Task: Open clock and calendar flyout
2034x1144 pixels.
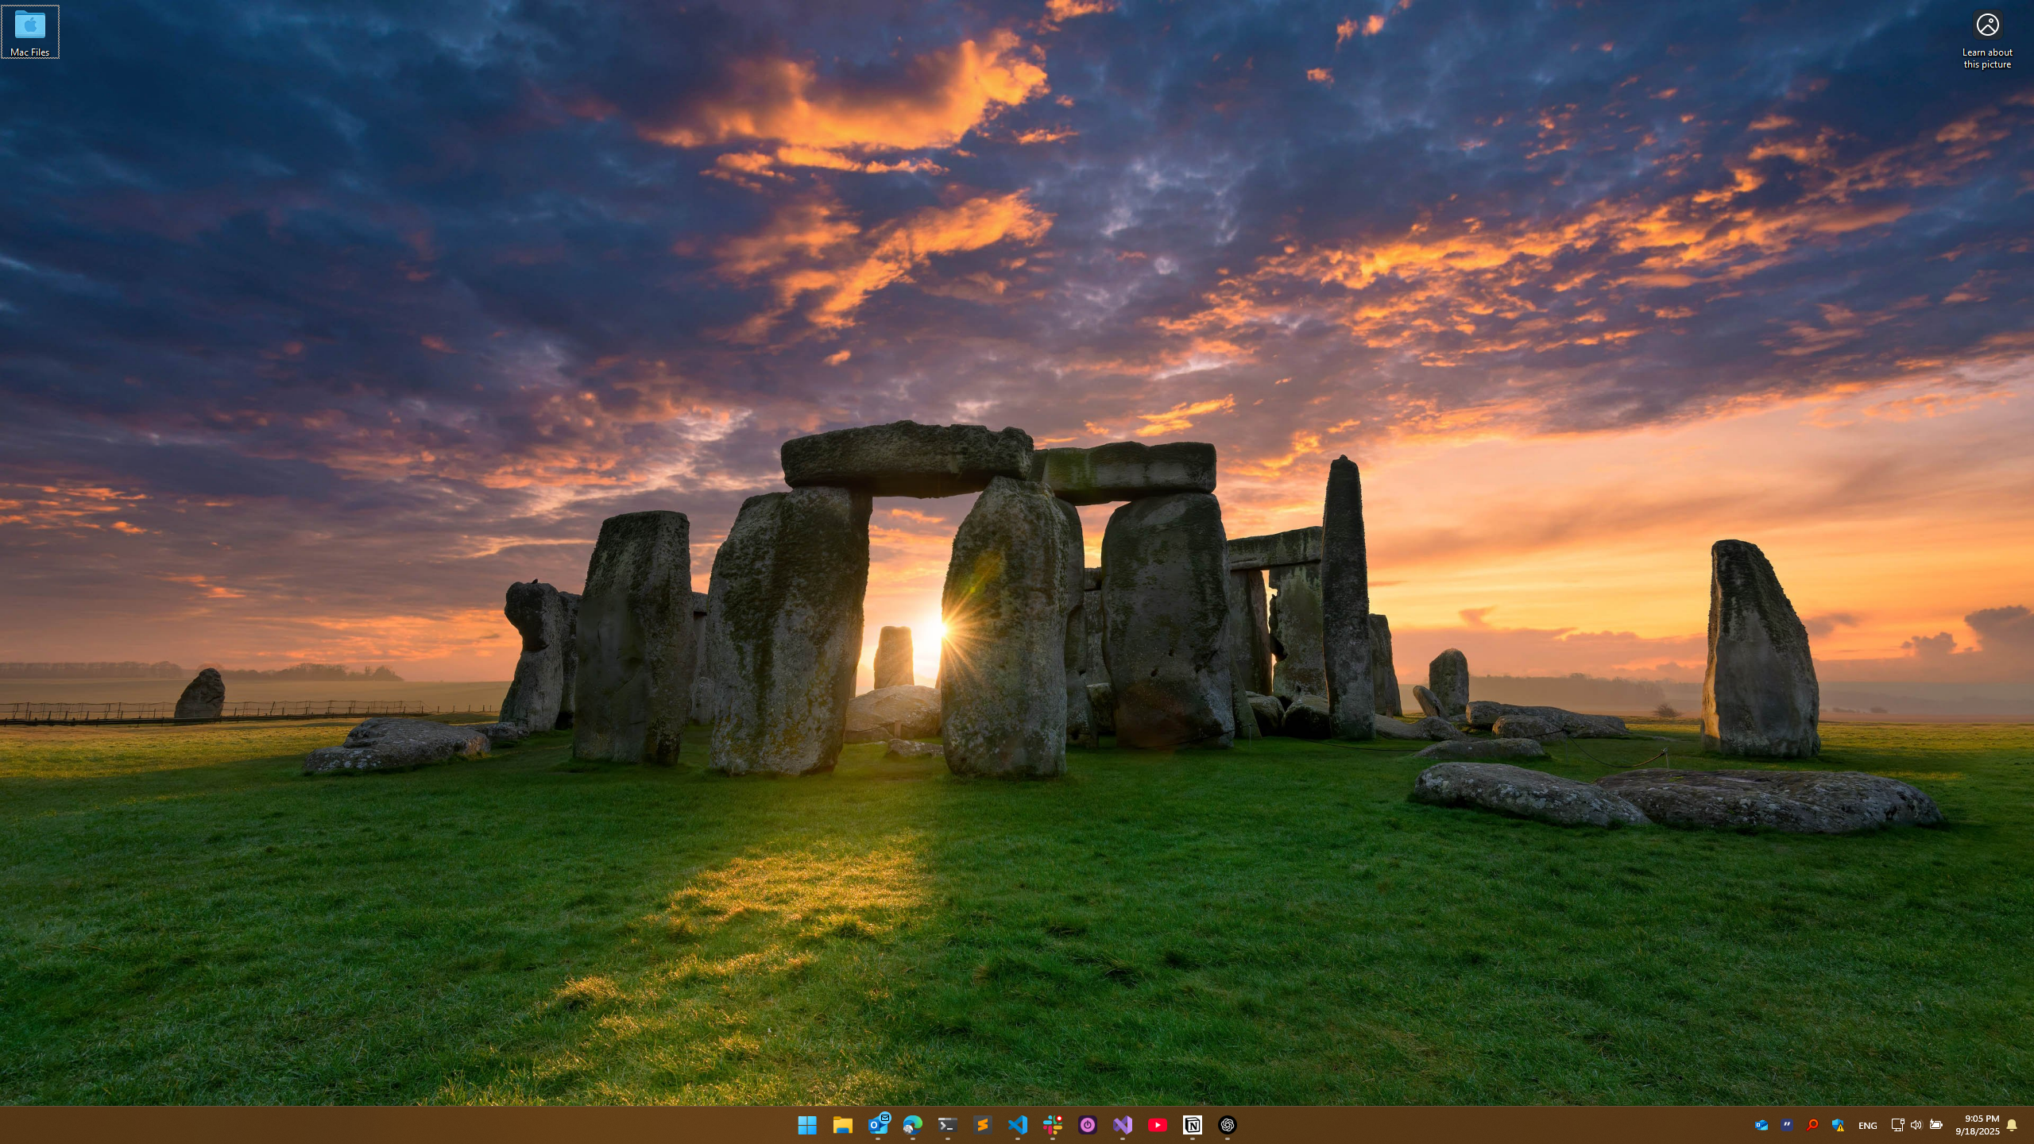Action: point(1977,1125)
